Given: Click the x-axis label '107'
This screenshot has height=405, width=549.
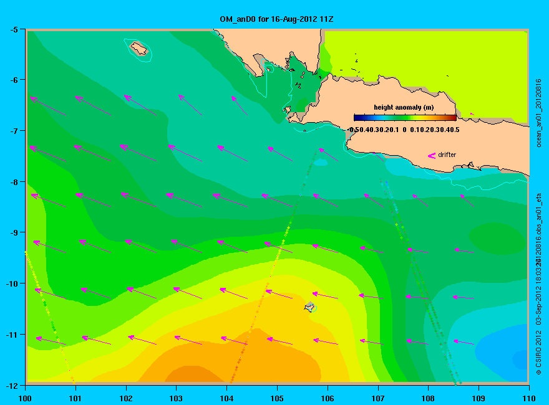Looking at the screenshot, I should [x=378, y=398].
